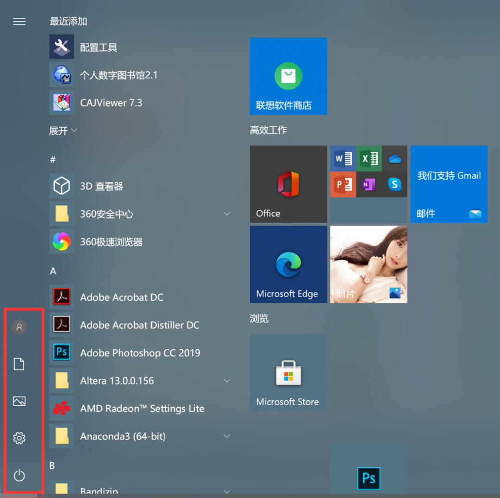Open the 邮件 mail tile

[449, 184]
